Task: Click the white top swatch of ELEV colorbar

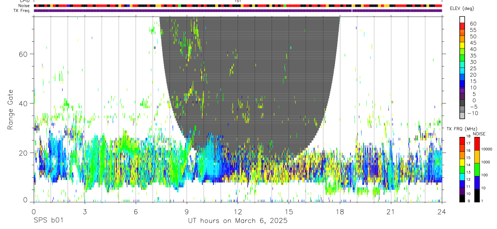Action: 462,19
